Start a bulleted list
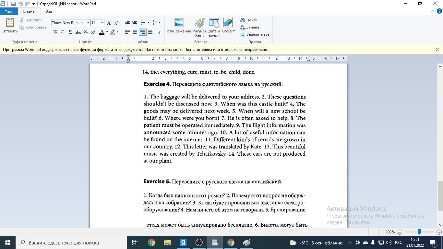The height and width of the screenshot is (249, 443). point(143,23)
